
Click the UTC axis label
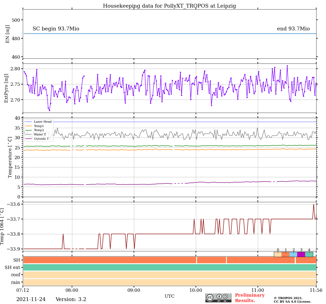point(170,296)
